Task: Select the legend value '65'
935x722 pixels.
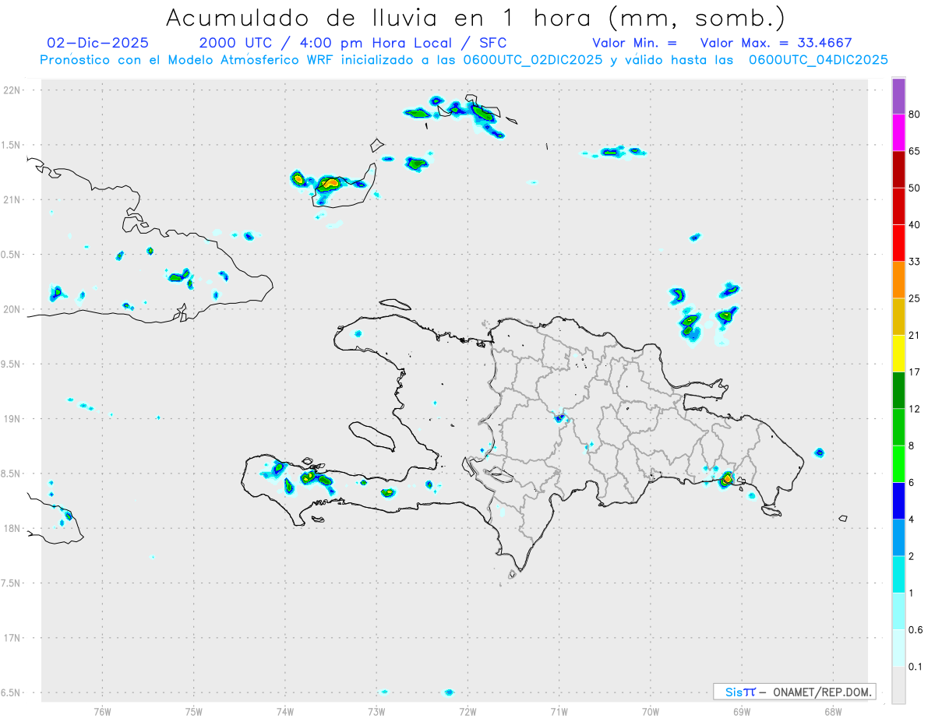Action: click(915, 151)
